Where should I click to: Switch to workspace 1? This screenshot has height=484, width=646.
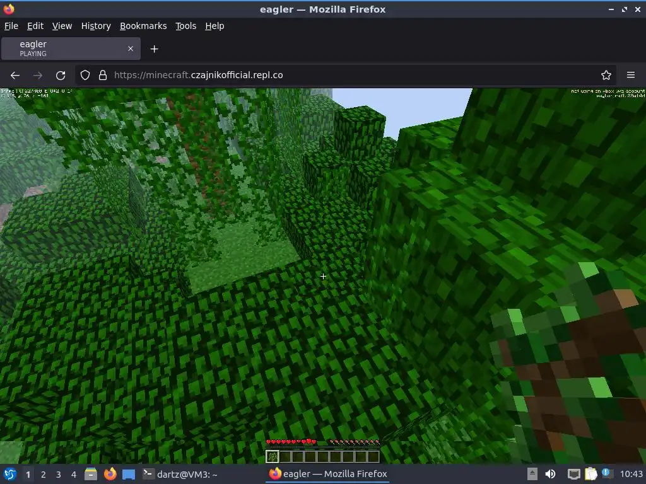(x=28, y=475)
